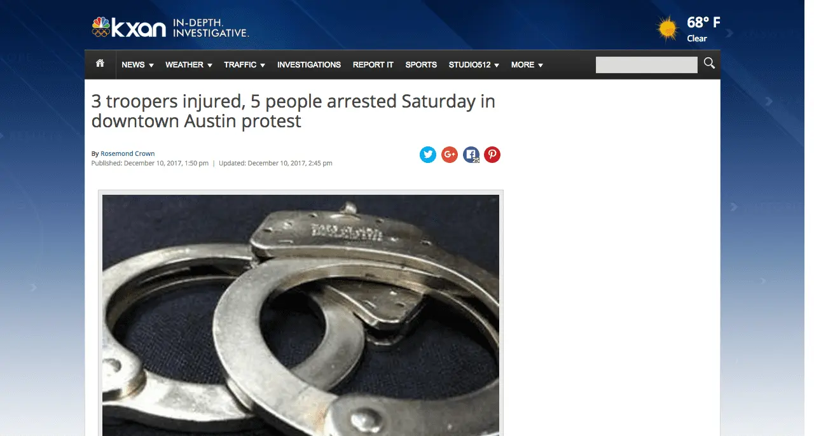Expand the NEWS dropdown menu
Viewport: 814px width, 436px height.
138,65
